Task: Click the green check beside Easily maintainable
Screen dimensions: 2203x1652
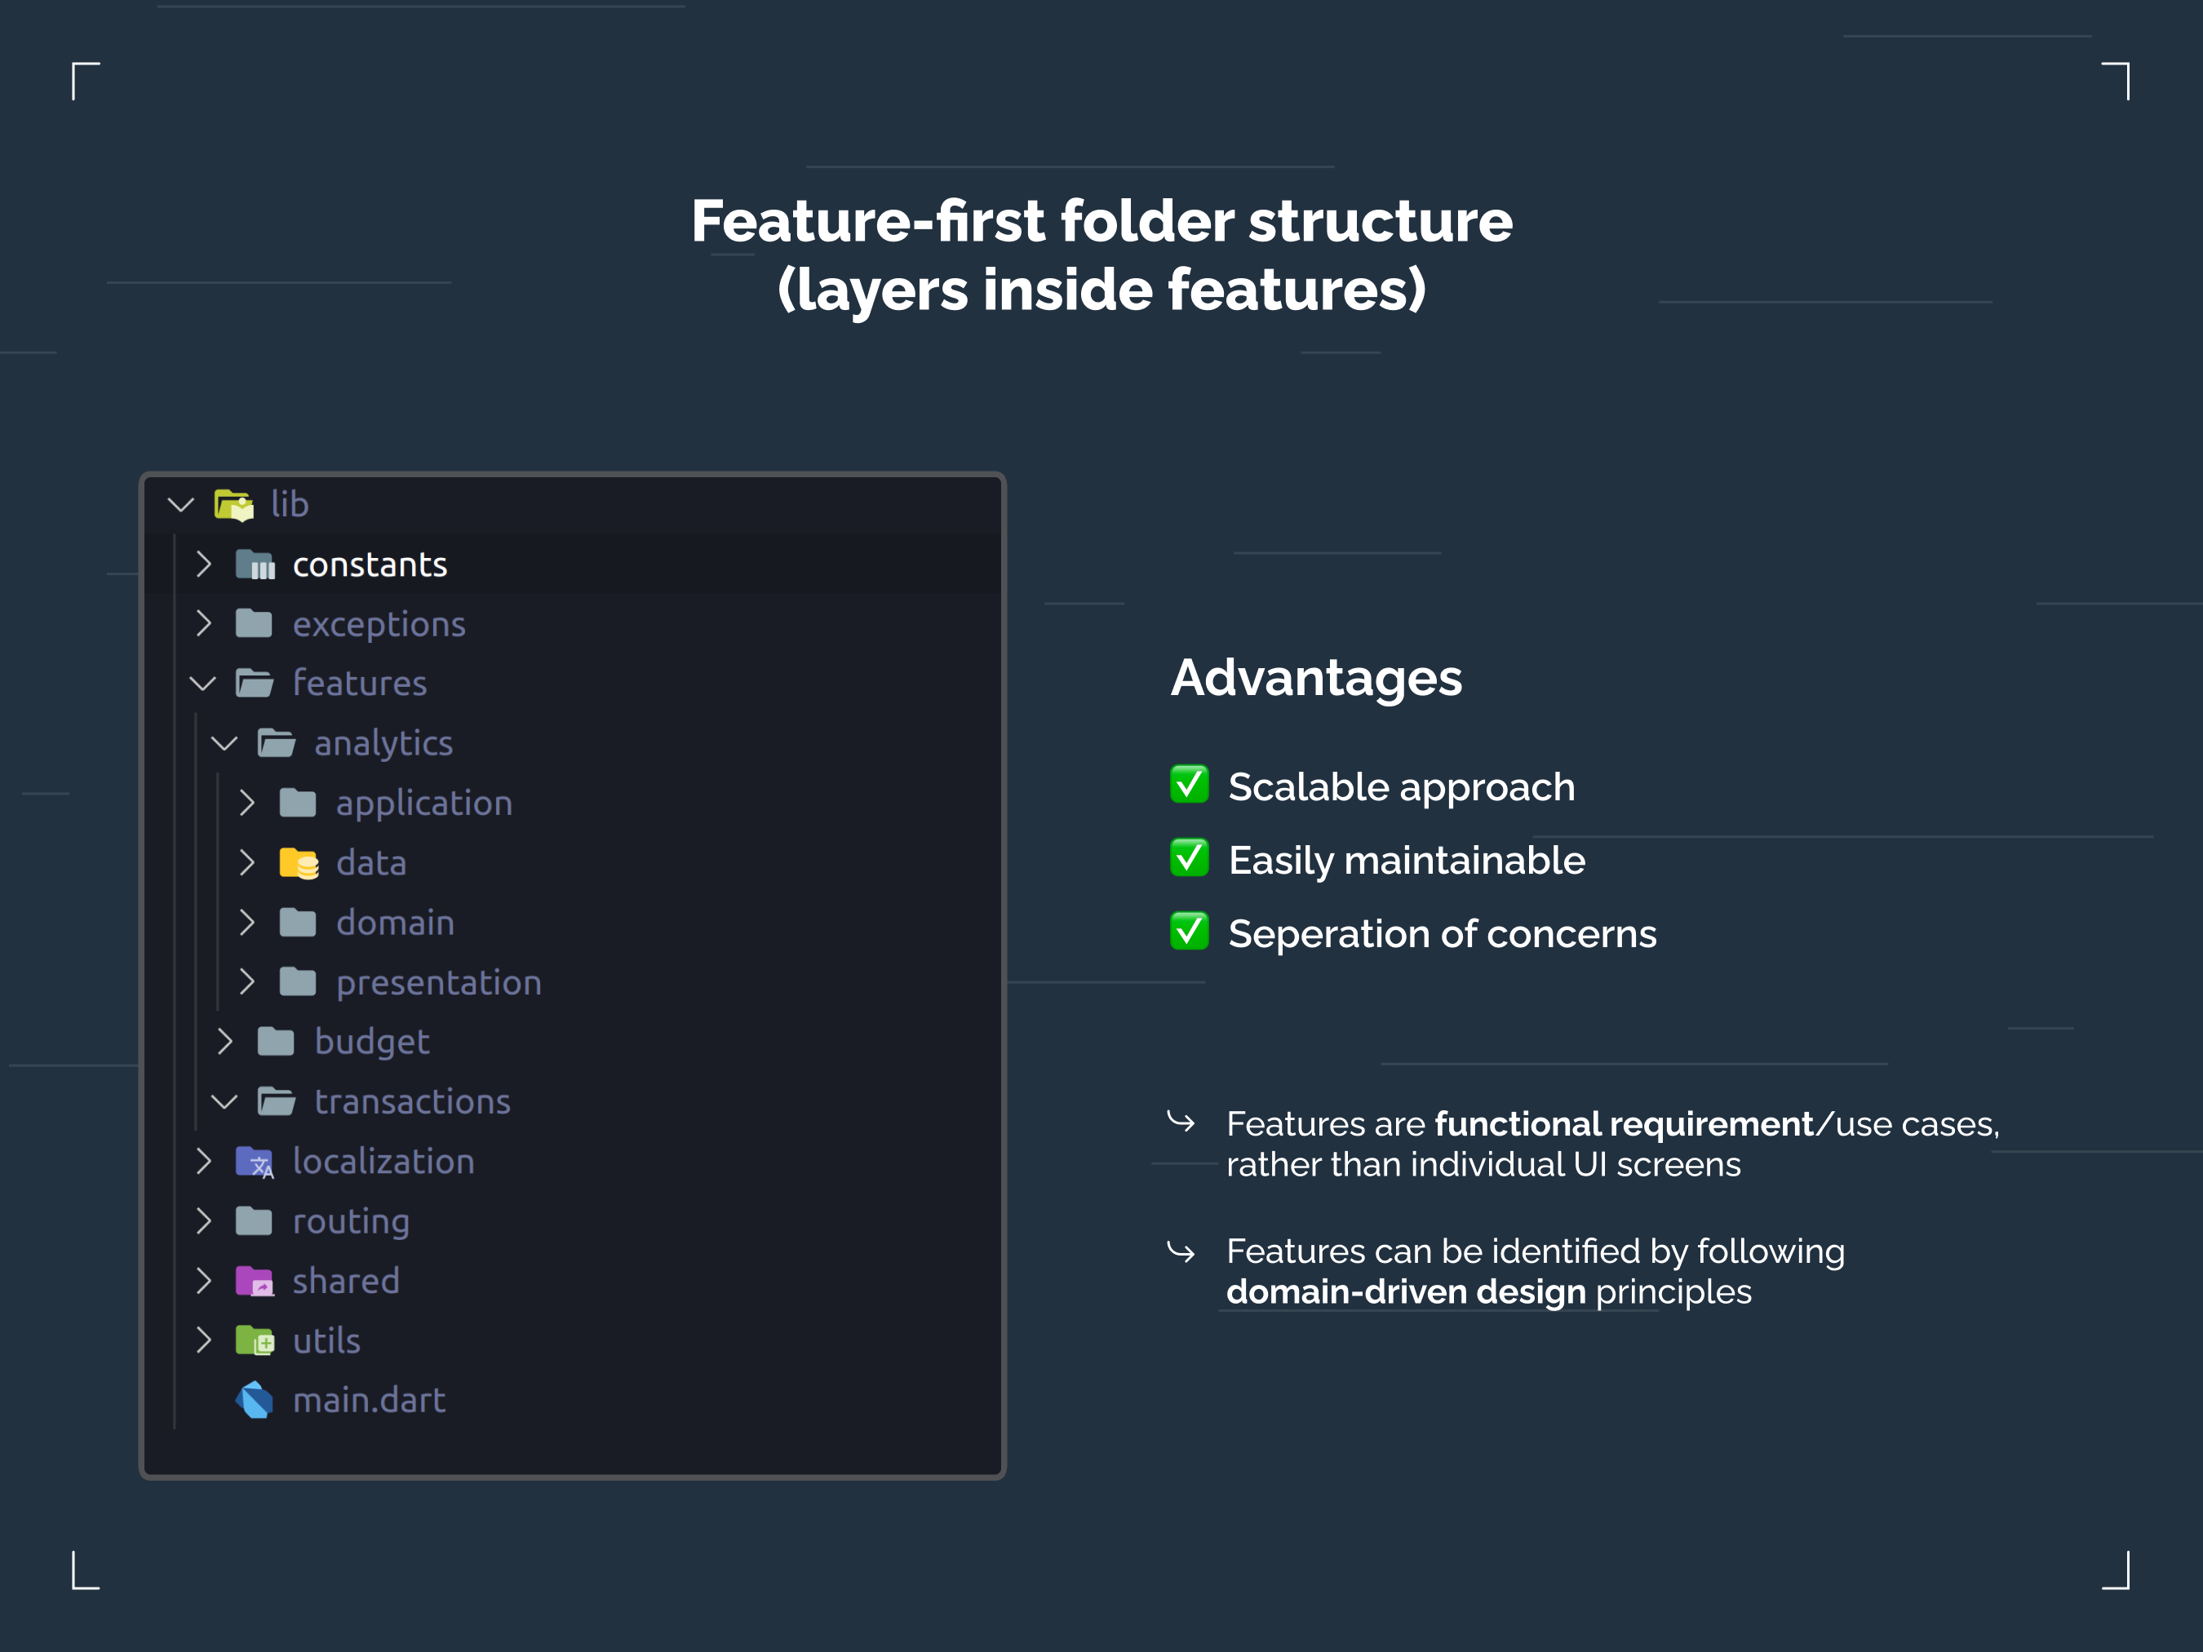Action: pos(1189,858)
